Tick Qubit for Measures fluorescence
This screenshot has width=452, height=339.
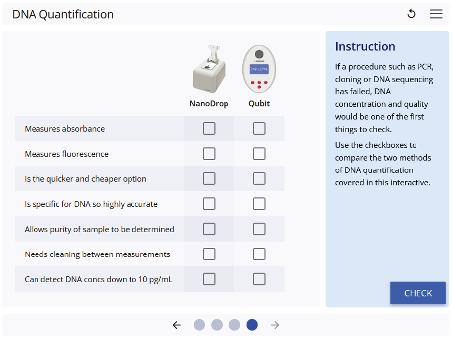click(x=259, y=154)
